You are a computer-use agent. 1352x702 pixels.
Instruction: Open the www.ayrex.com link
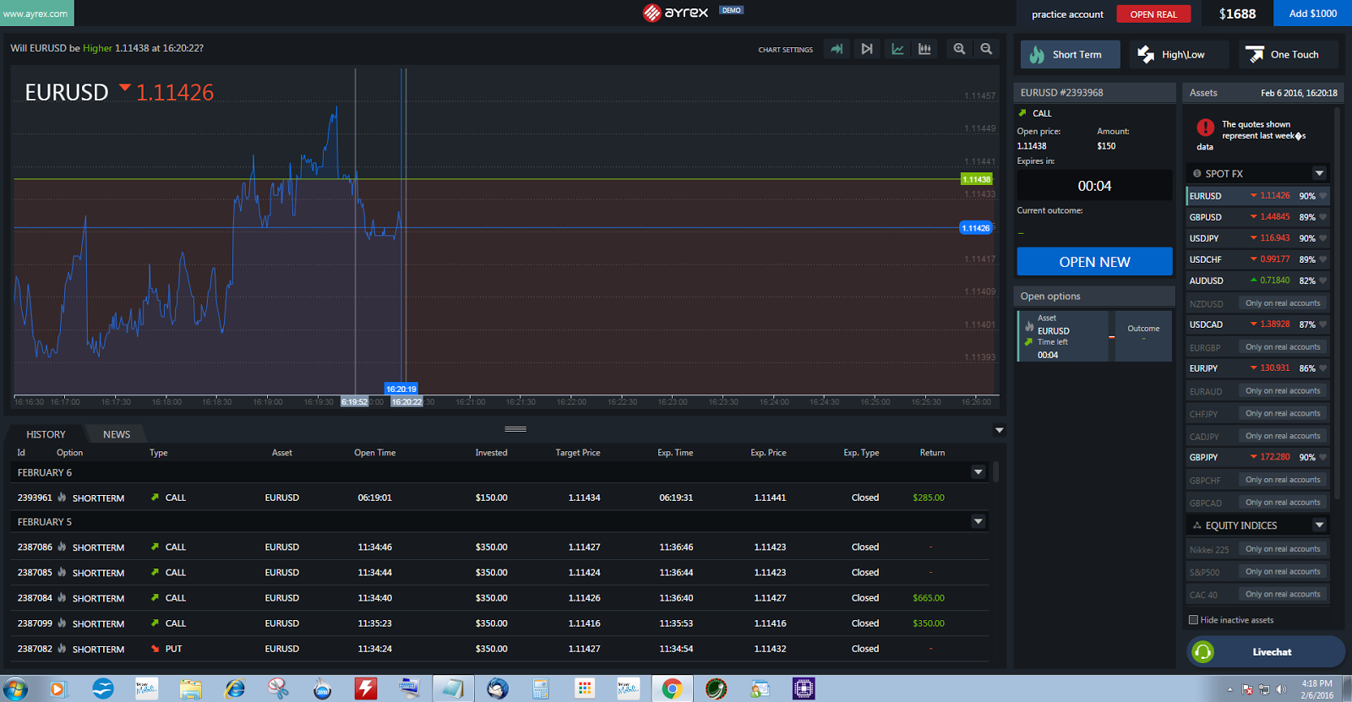coord(35,14)
